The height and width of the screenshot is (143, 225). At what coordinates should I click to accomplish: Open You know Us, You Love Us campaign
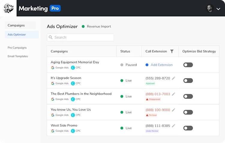pos(71,110)
